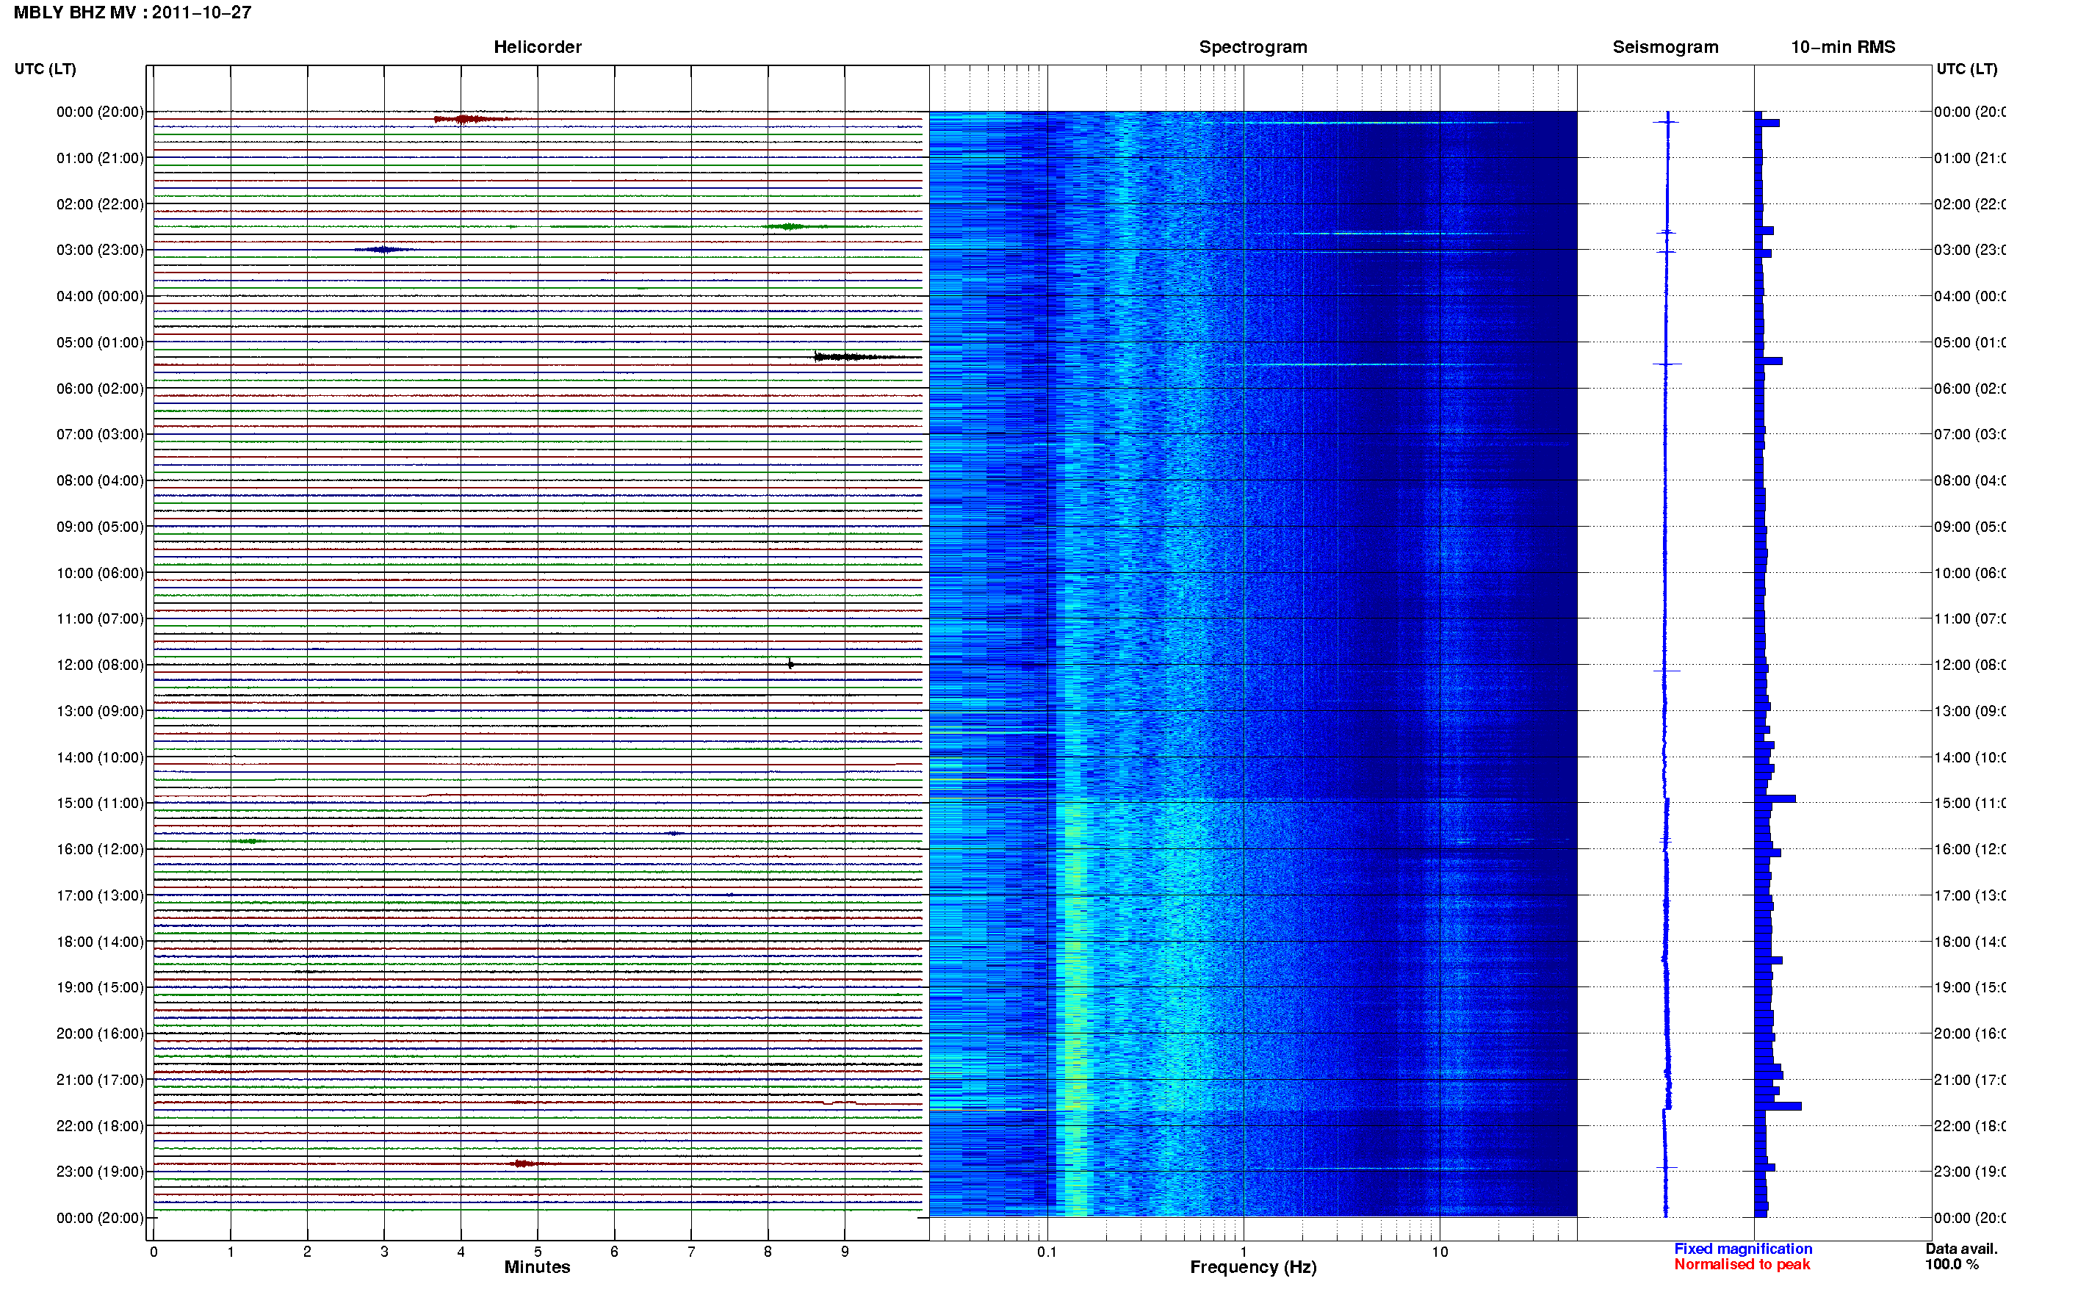Click the green event before 16:00
The width and height of the screenshot is (2089, 1306).
click(250, 840)
